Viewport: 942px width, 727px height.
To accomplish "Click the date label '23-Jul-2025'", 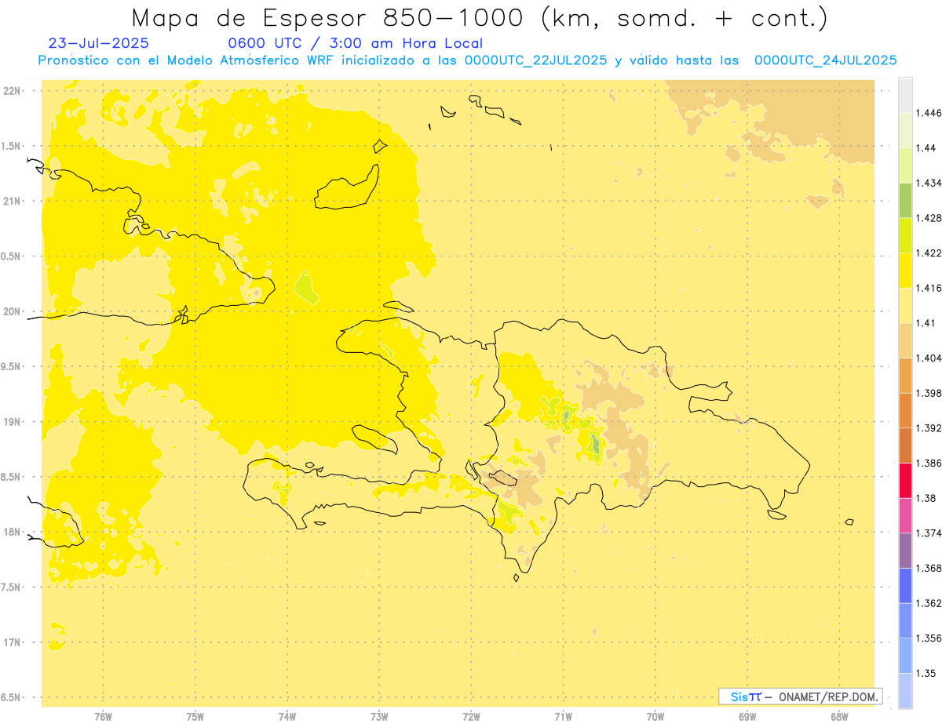I will tap(98, 43).
